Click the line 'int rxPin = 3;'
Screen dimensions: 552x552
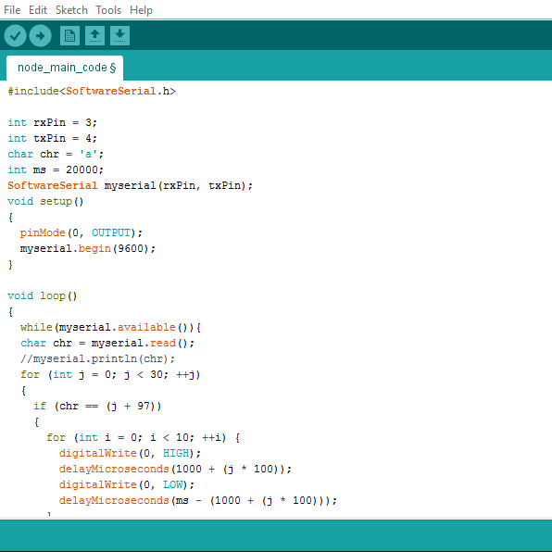click(x=52, y=122)
